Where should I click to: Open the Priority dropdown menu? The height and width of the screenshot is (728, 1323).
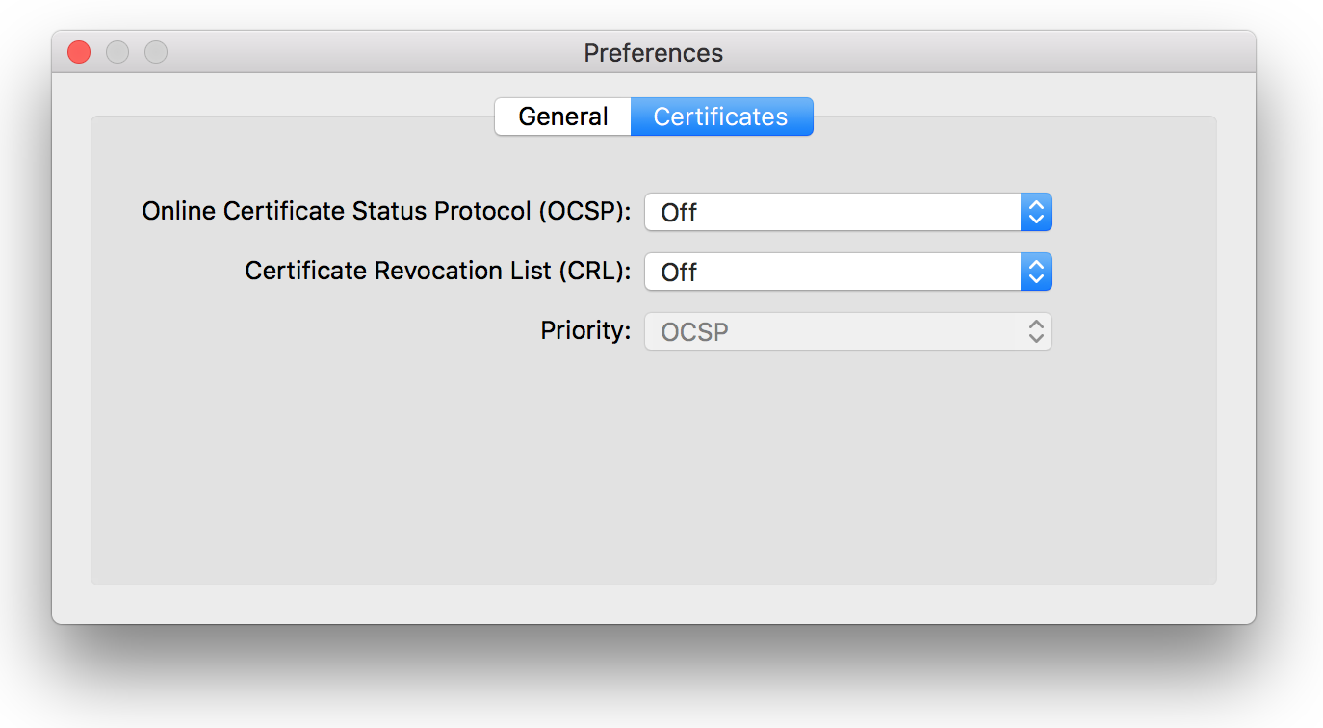833,331
